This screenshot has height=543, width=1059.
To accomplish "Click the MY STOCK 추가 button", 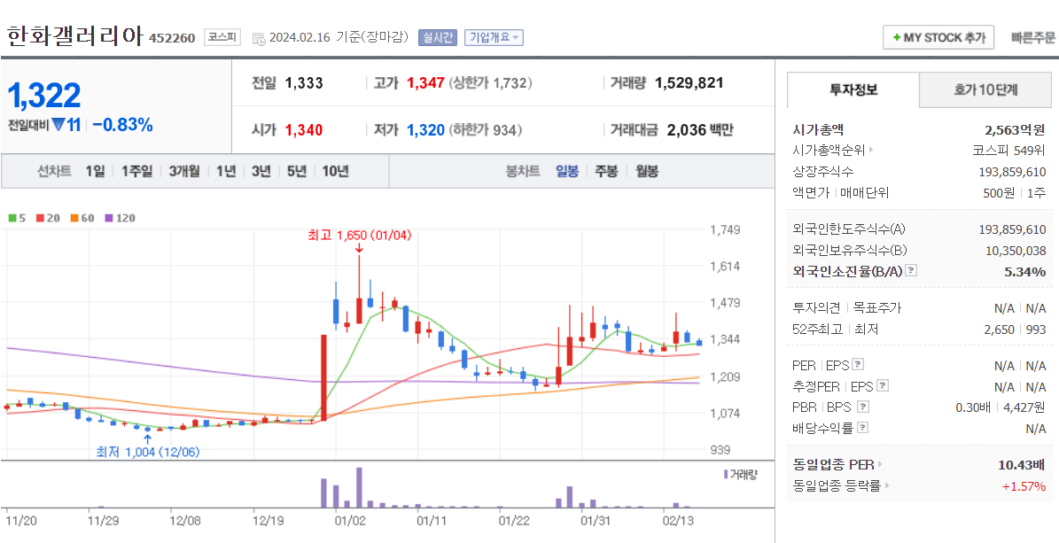I will click(x=938, y=37).
